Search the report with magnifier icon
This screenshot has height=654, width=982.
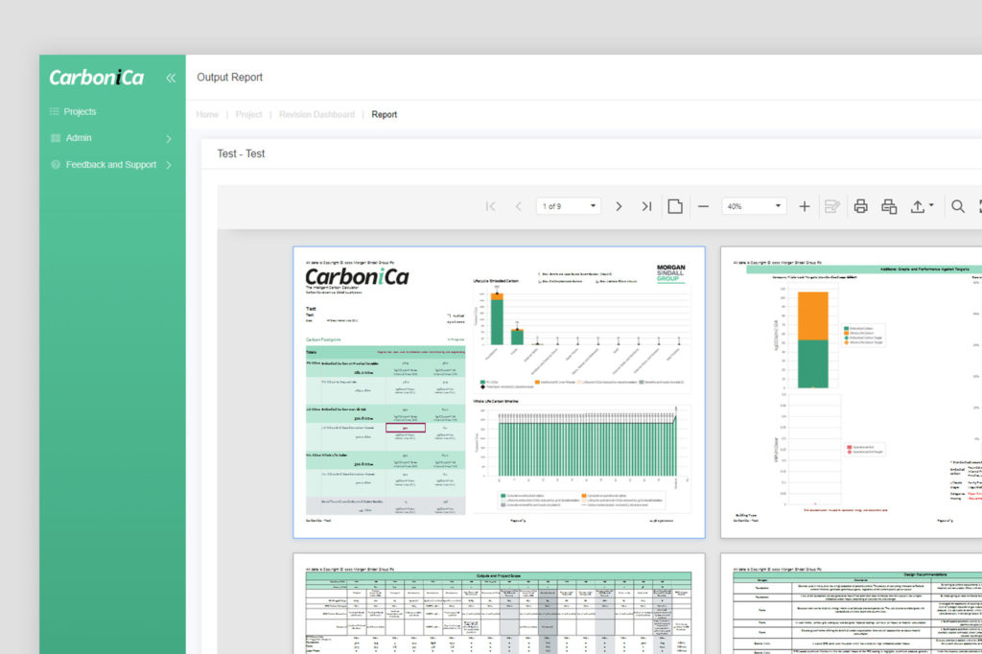(958, 206)
